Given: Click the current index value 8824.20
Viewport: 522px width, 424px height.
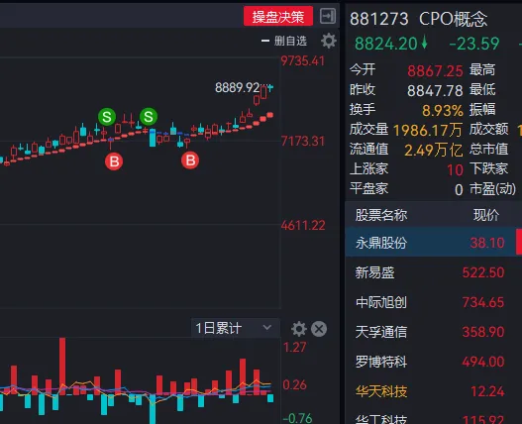Looking at the screenshot, I should (385, 44).
